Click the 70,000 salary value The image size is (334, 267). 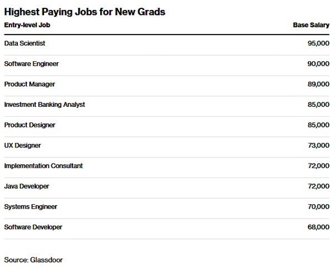(318, 206)
